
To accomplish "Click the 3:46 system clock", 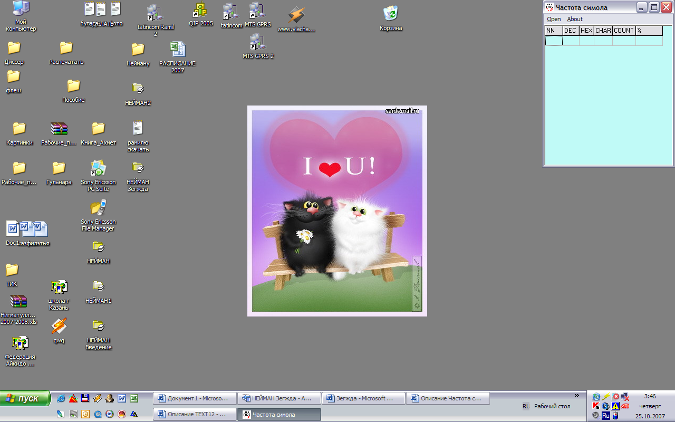I will click(x=650, y=396).
